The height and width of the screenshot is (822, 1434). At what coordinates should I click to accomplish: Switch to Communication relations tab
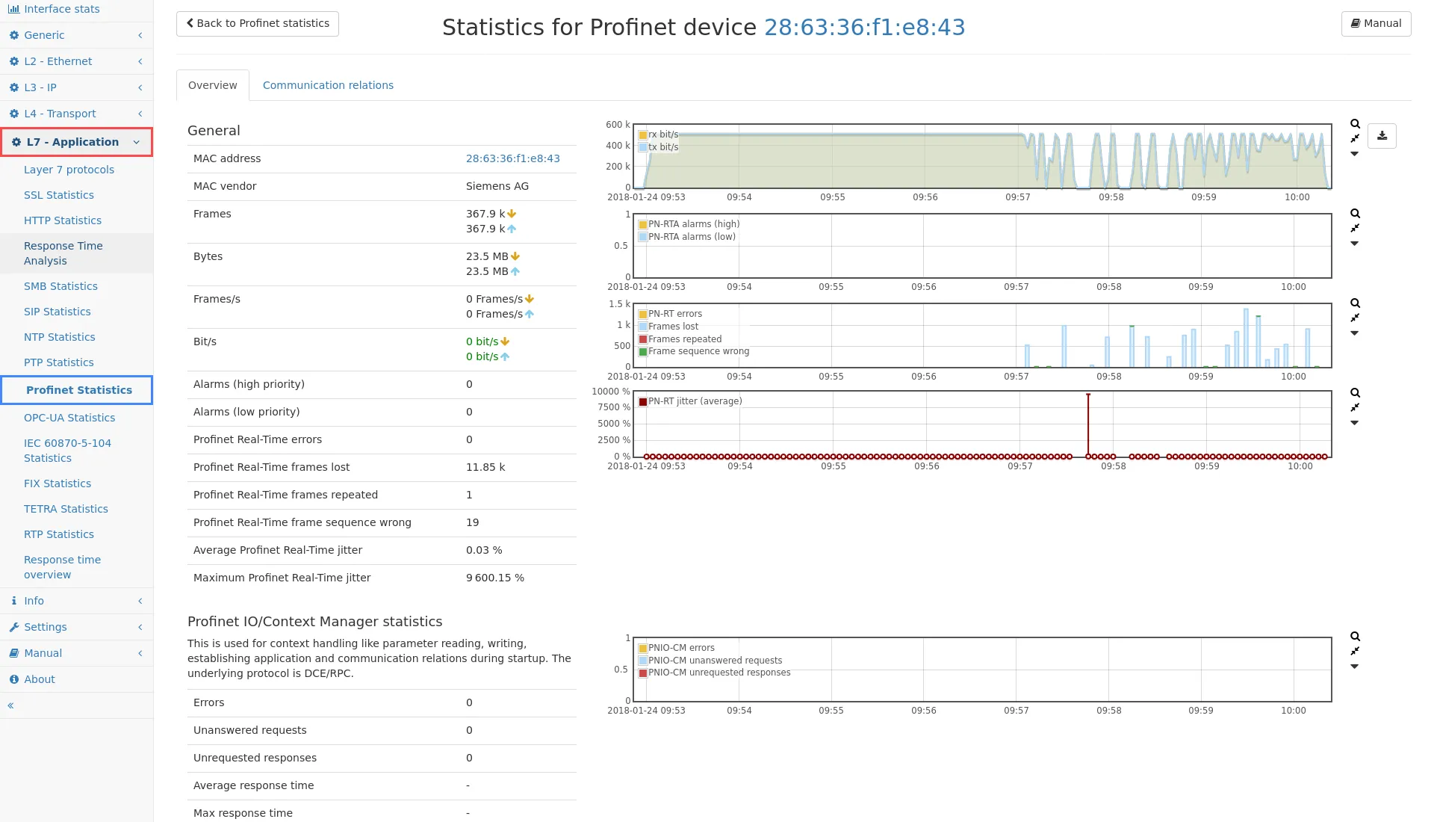328,85
